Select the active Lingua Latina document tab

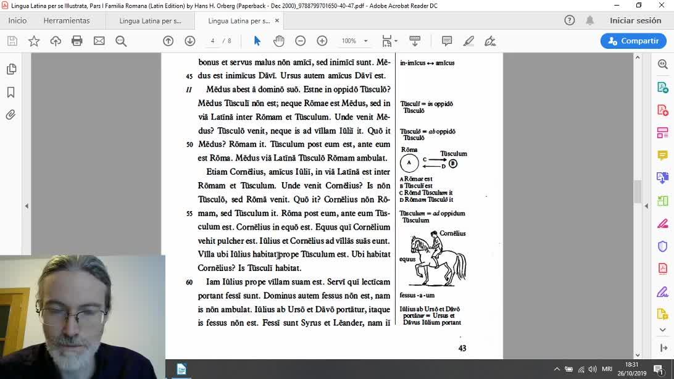coord(239,20)
